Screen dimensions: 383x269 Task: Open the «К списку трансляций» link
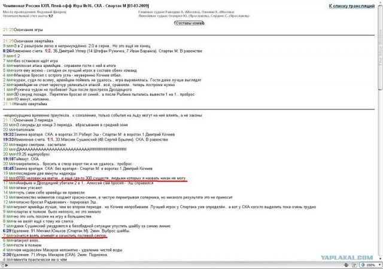coord(351,6)
